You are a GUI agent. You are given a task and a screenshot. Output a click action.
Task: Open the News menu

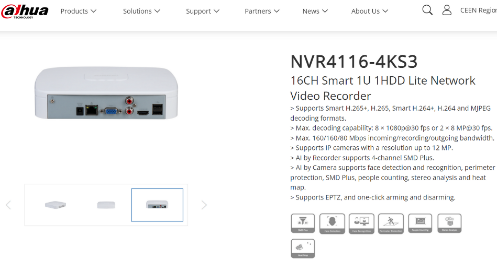(x=315, y=11)
